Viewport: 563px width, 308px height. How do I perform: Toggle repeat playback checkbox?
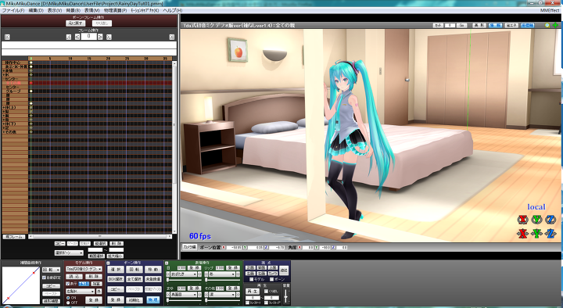pyautogui.click(x=266, y=291)
